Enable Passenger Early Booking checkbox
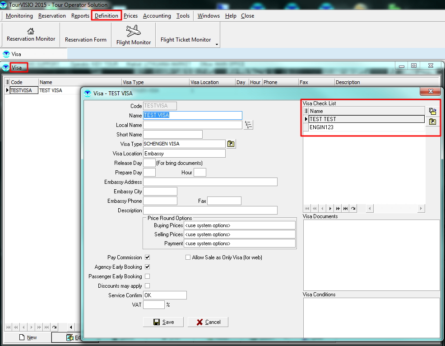445x346 pixels. [147, 276]
